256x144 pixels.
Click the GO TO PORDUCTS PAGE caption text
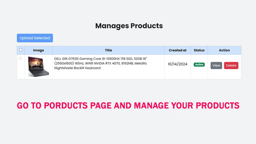pos(128,106)
